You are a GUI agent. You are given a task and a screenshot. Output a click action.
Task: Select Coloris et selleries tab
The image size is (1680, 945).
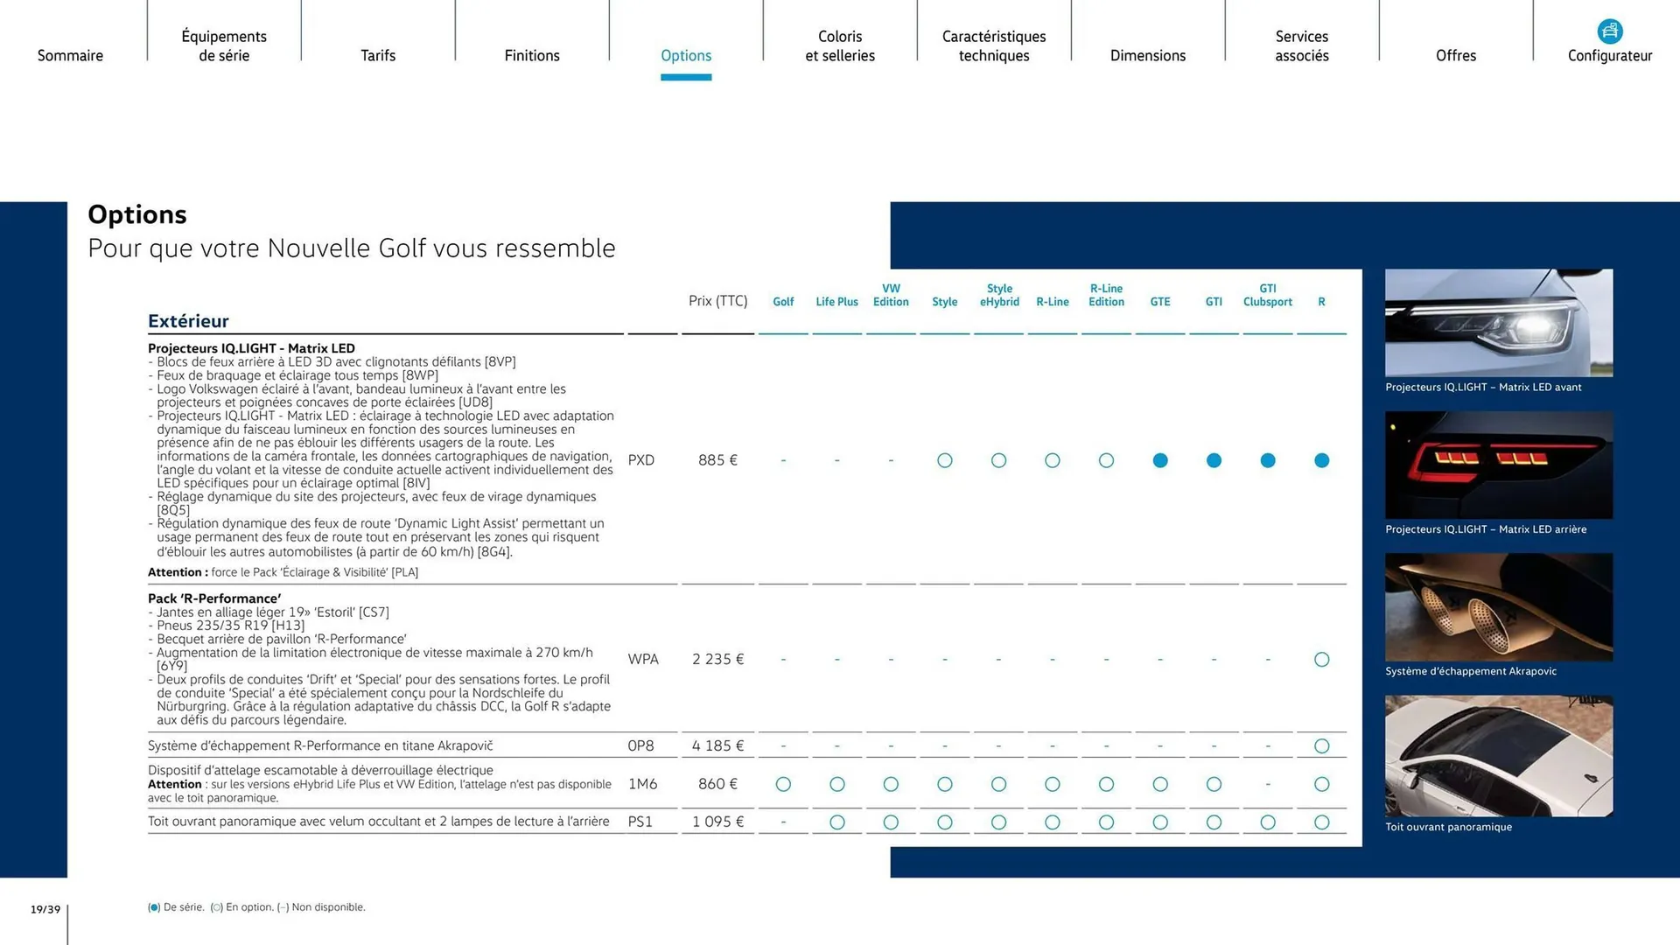pyautogui.click(x=840, y=45)
